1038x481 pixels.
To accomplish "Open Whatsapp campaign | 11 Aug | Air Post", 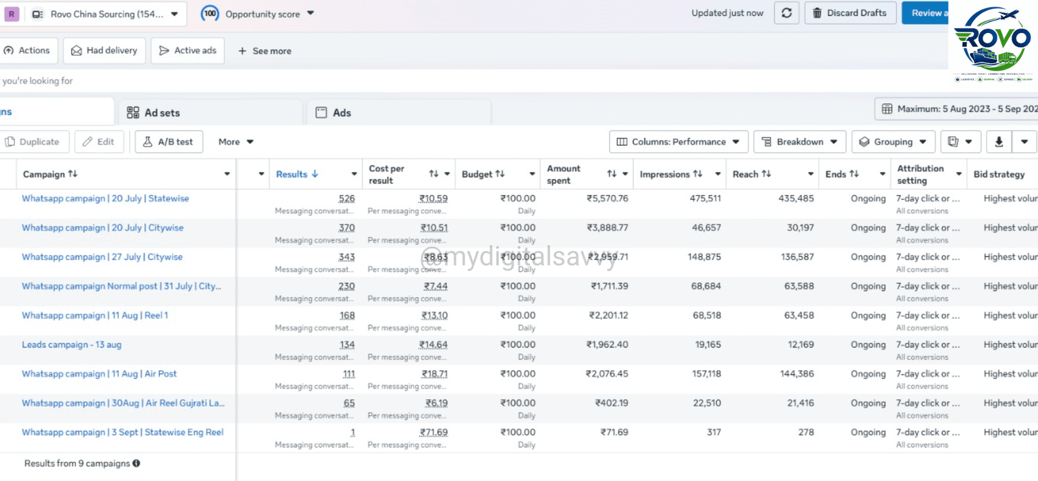I will (99, 374).
